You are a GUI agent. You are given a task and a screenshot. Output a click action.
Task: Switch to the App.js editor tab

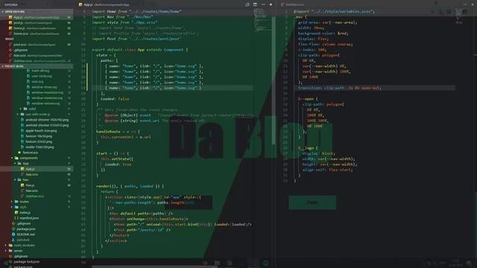point(104,4)
